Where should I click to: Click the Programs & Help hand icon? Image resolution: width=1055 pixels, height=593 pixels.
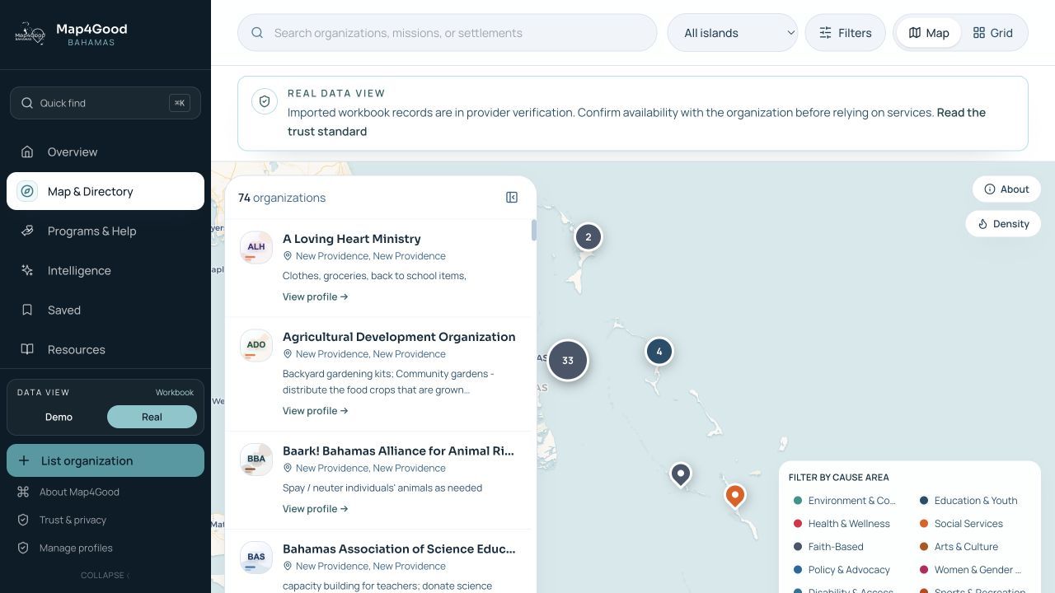[x=27, y=231]
